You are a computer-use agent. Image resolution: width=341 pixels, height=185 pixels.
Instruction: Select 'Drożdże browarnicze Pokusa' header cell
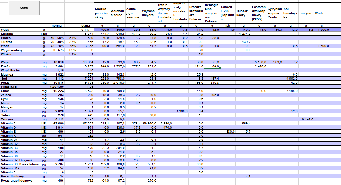(196, 13)
